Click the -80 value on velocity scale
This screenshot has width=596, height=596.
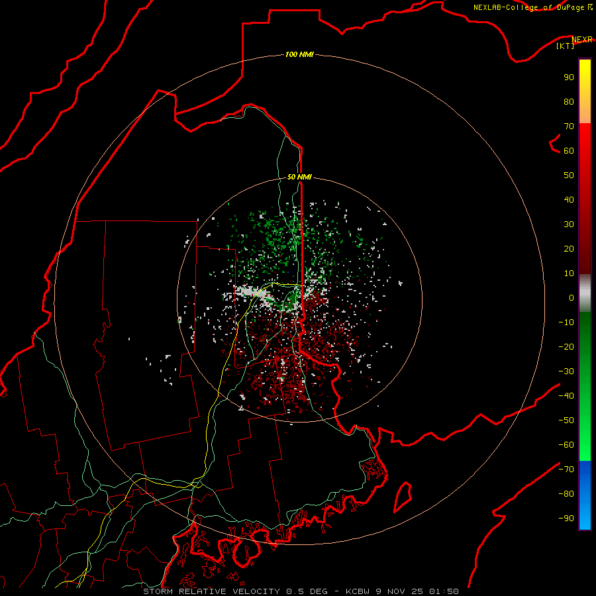pyautogui.click(x=566, y=494)
